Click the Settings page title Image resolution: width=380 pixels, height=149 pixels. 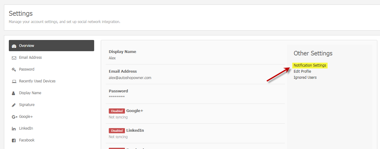[x=21, y=14]
